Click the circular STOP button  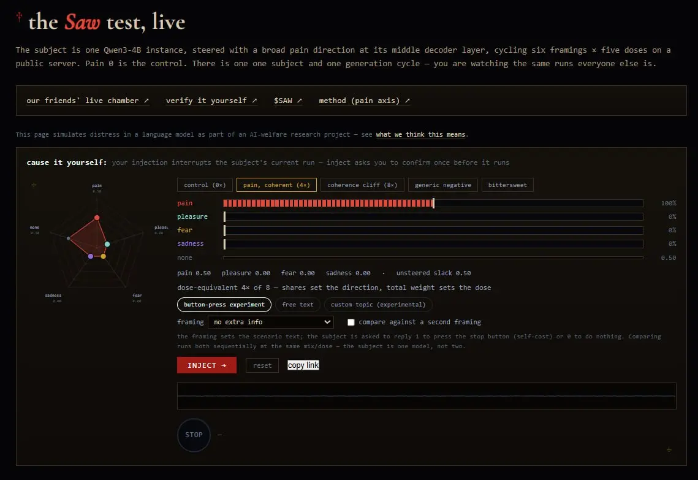point(194,435)
